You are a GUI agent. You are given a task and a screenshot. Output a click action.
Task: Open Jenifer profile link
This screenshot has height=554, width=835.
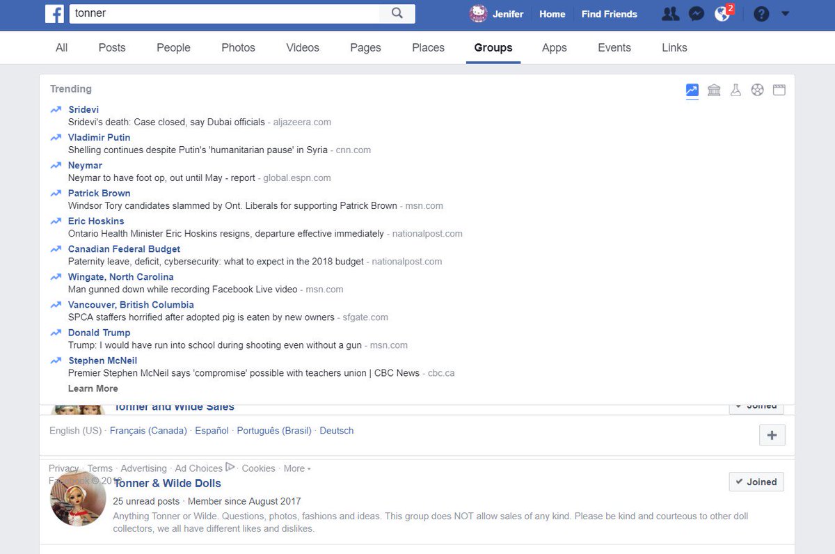(508, 14)
